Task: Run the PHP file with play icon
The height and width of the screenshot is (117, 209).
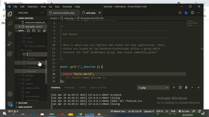Action: (180, 13)
